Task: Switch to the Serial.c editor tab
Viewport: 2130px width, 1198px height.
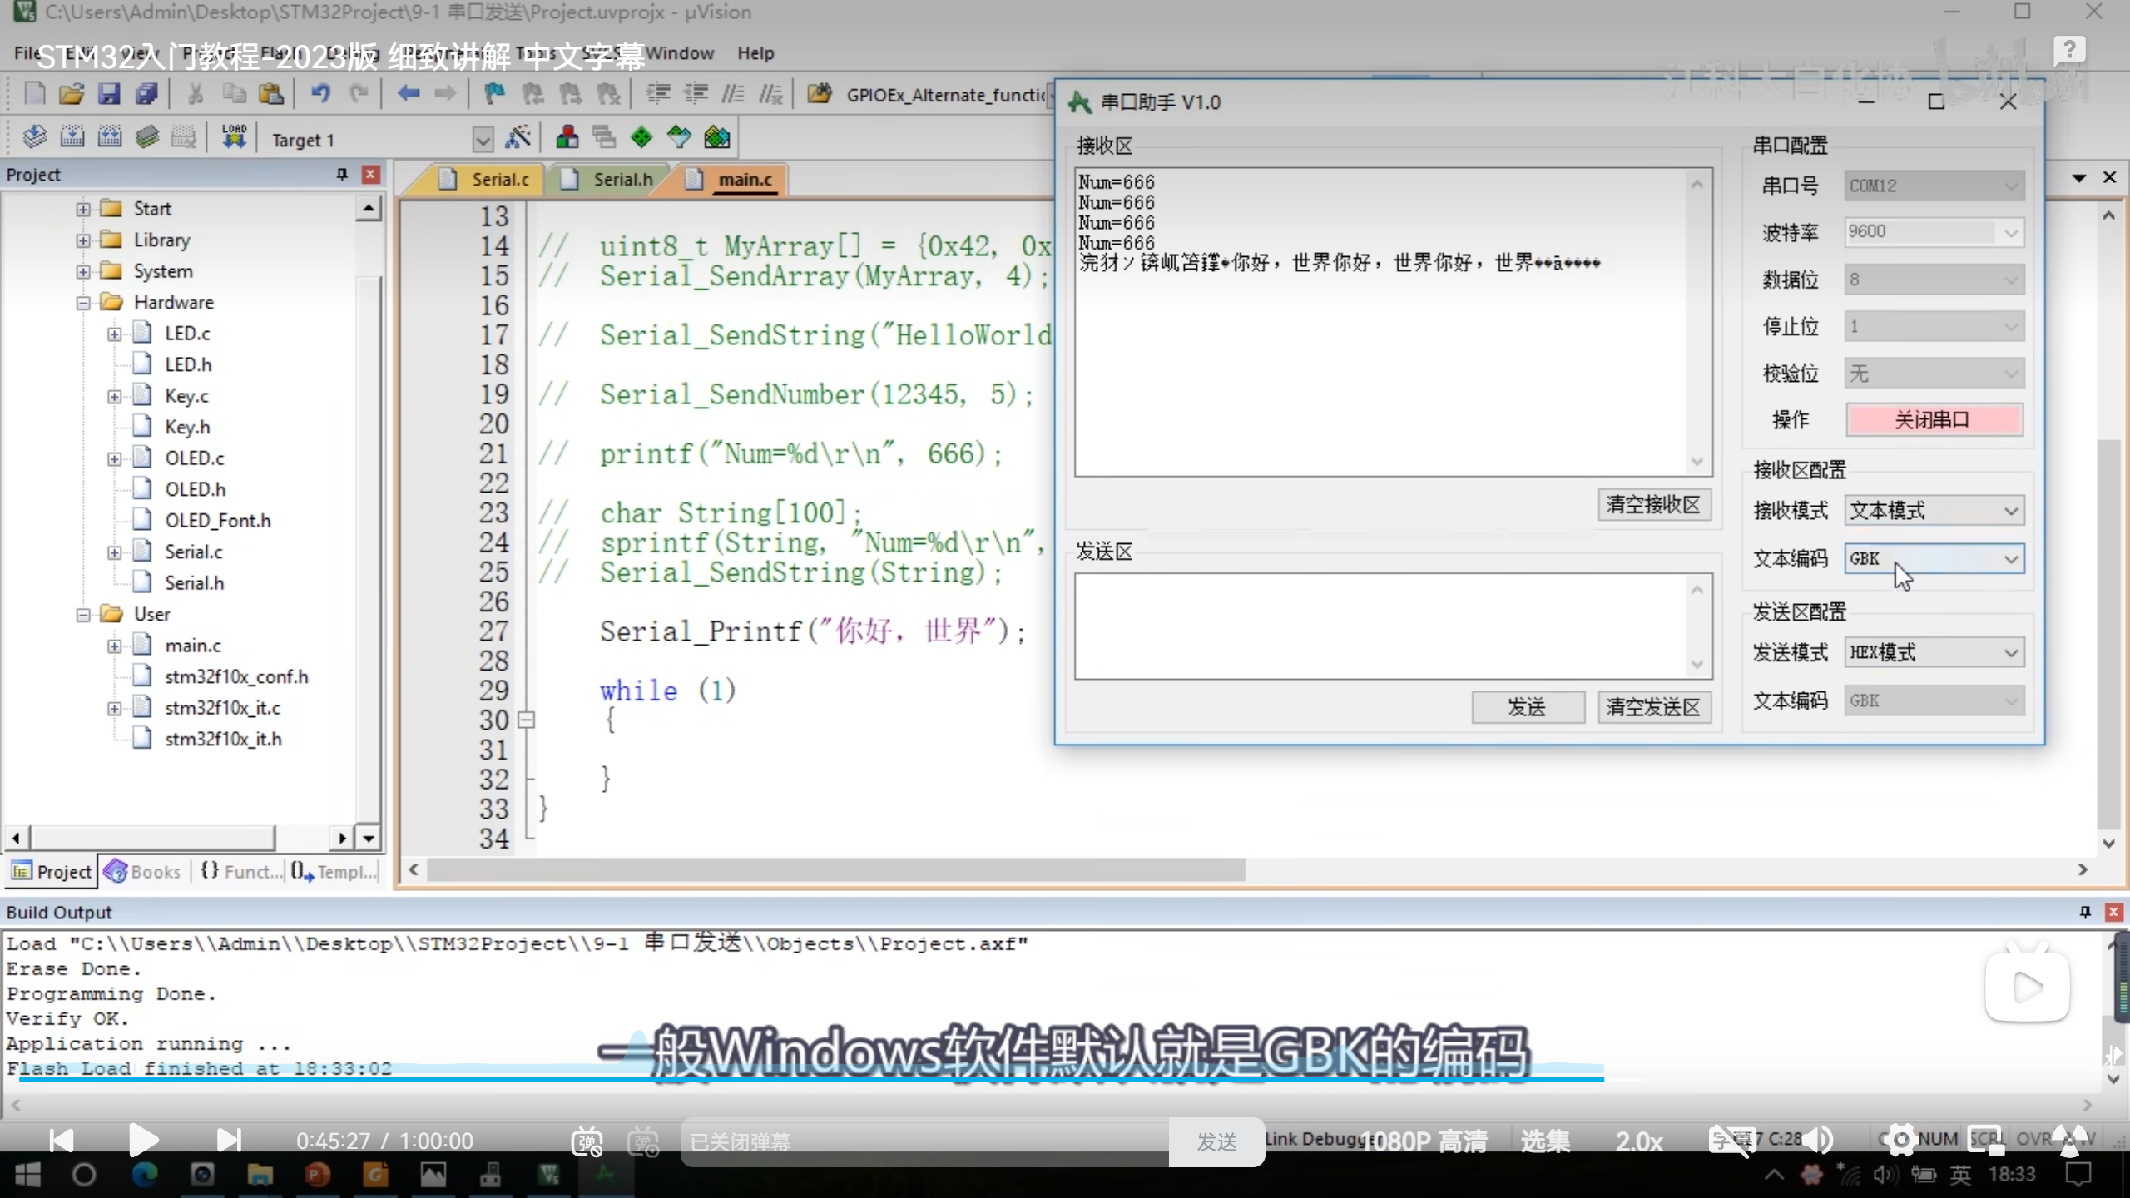Action: (499, 180)
